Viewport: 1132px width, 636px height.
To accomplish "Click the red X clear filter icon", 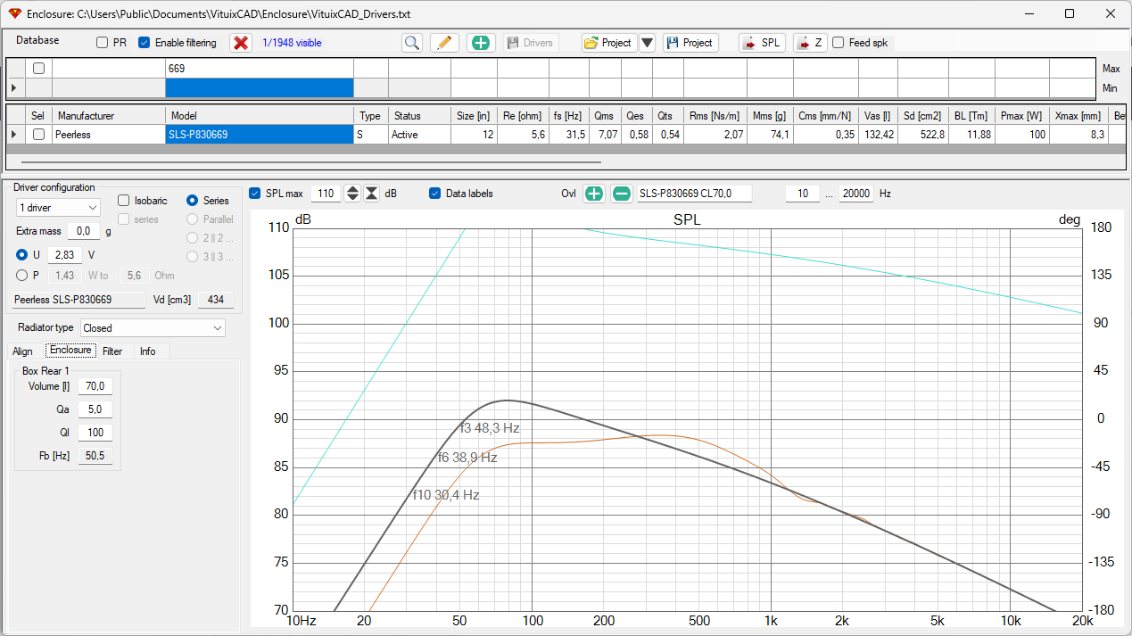I will point(241,43).
